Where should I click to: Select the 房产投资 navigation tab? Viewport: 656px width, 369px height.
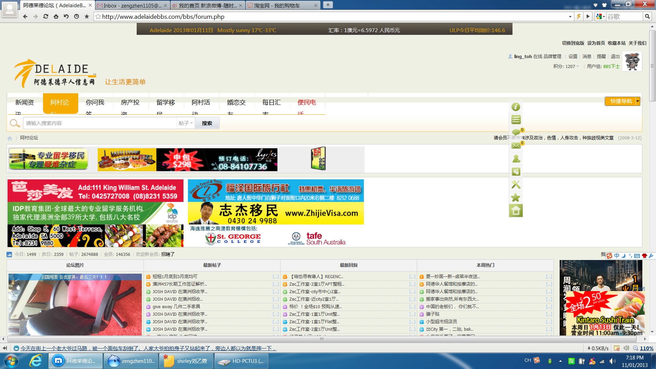click(x=130, y=102)
